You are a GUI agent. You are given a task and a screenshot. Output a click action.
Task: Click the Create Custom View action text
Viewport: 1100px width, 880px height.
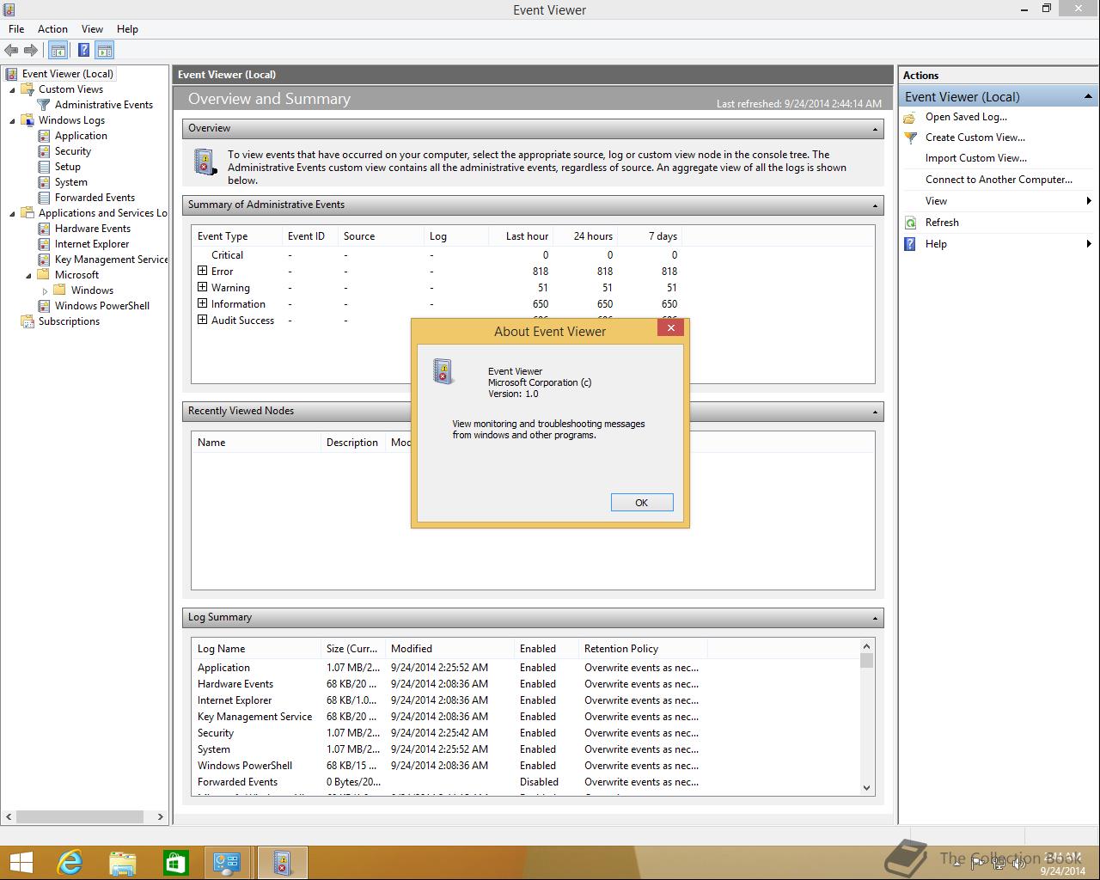(975, 137)
